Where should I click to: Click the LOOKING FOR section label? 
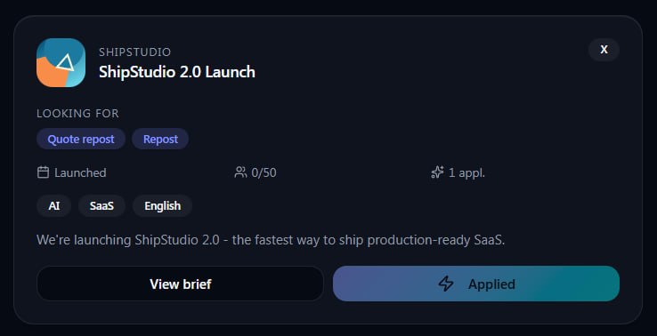[x=77, y=114]
